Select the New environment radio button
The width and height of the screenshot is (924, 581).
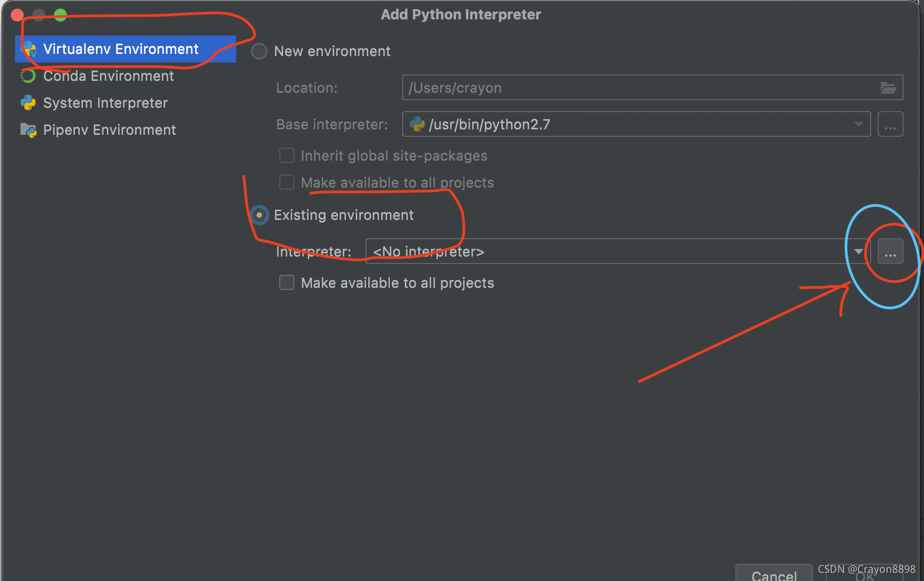(x=259, y=51)
